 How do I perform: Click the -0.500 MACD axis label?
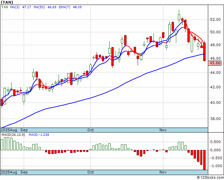(x=215, y=158)
